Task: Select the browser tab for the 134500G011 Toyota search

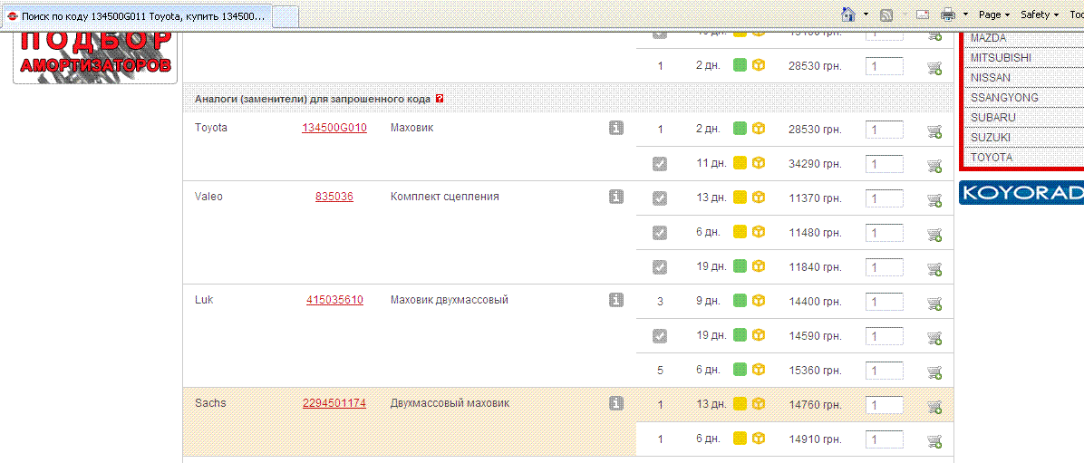Action: point(136,16)
